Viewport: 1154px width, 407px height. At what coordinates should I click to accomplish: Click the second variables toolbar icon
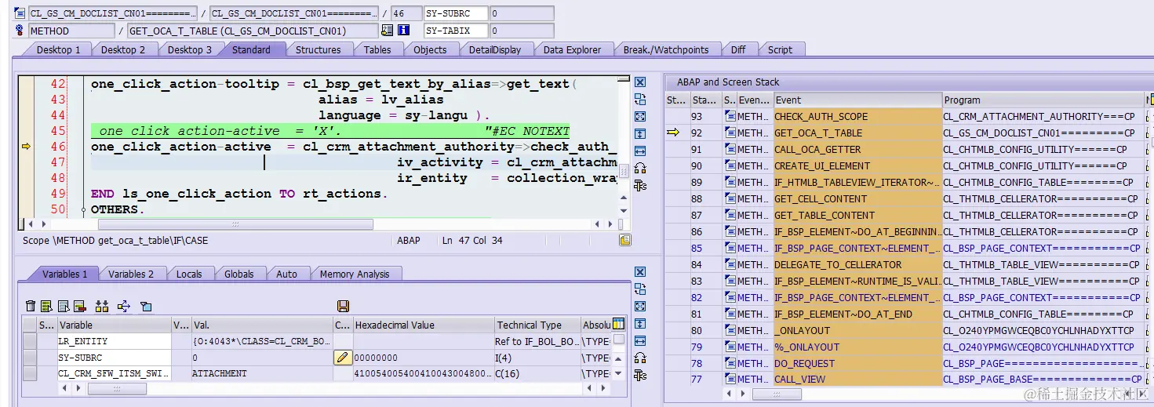(x=46, y=307)
